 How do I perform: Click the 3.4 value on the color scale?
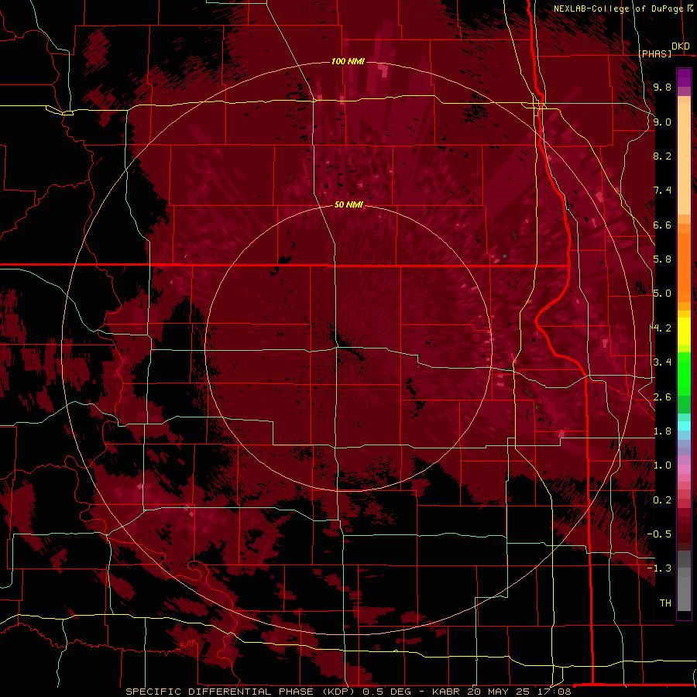tap(662, 362)
